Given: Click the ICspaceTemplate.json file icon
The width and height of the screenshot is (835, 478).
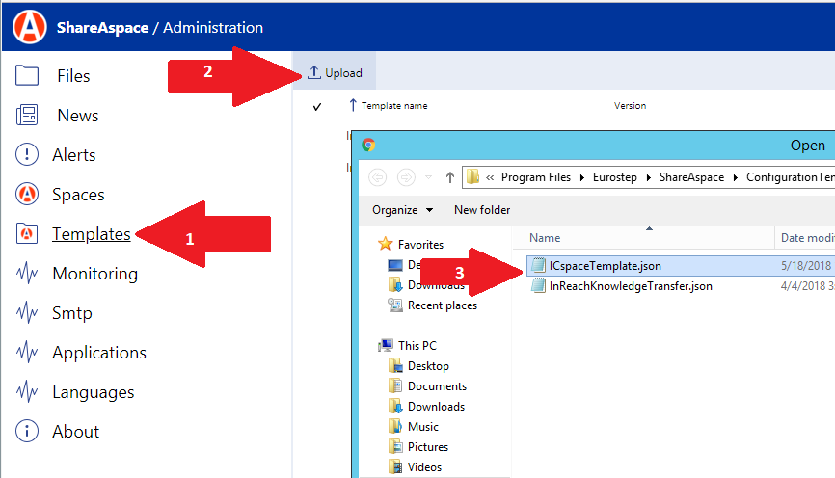Looking at the screenshot, I should (x=538, y=265).
